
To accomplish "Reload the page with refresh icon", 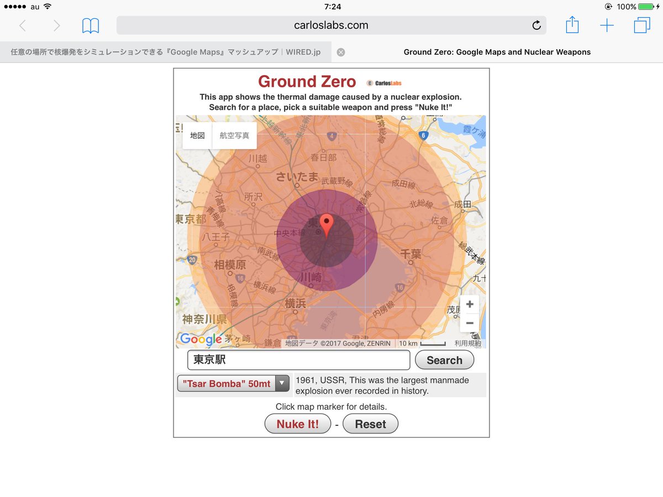I will (x=536, y=25).
